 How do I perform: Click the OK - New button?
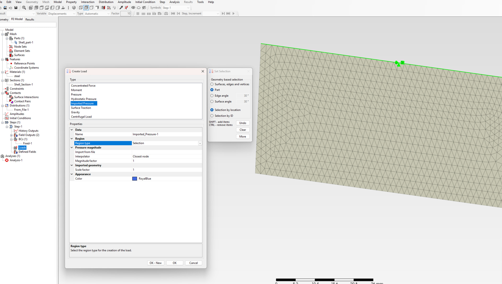pos(156,263)
